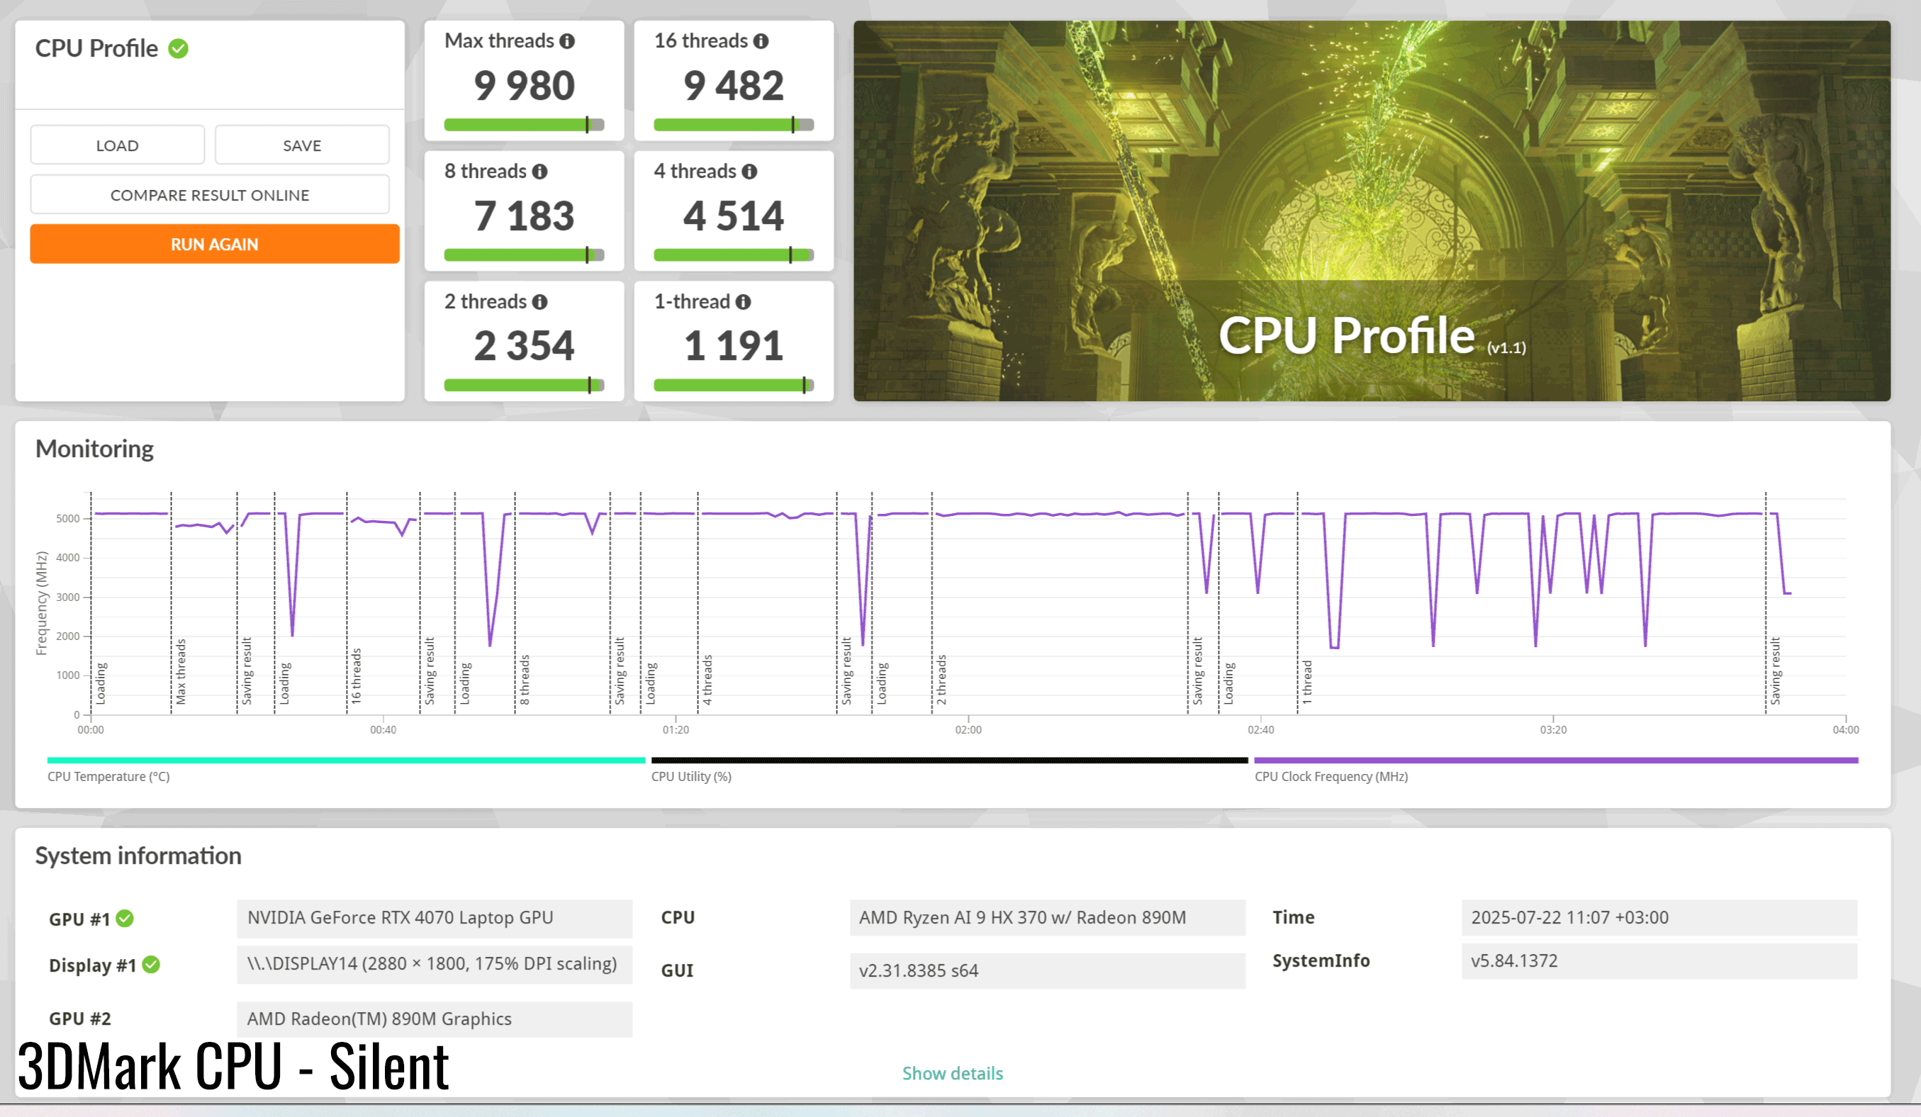This screenshot has height=1117, width=1921.
Task: Click the 2 threads marker in the graph
Action: point(941,680)
